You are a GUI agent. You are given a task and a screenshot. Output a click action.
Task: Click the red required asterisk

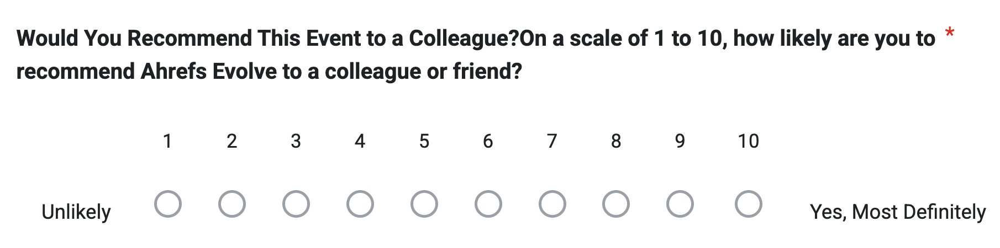[x=949, y=33]
